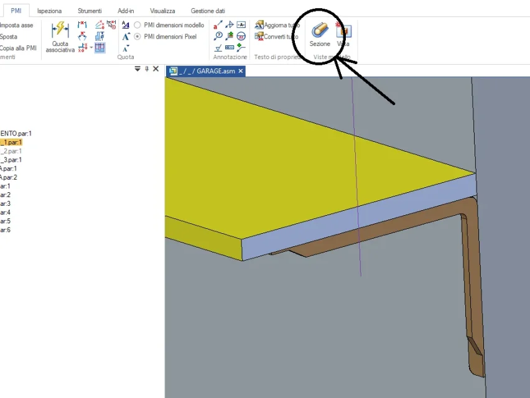Click the surface texture symbol icon
Image resolution: width=530 pixels, height=398 pixels.
tap(218, 47)
